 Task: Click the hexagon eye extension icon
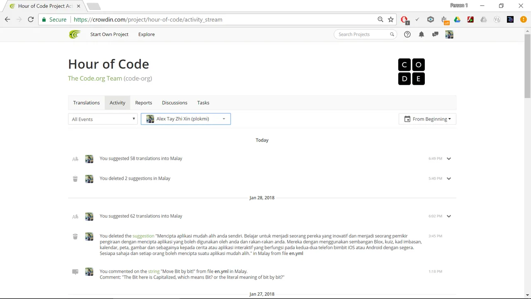tap(431, 20)
